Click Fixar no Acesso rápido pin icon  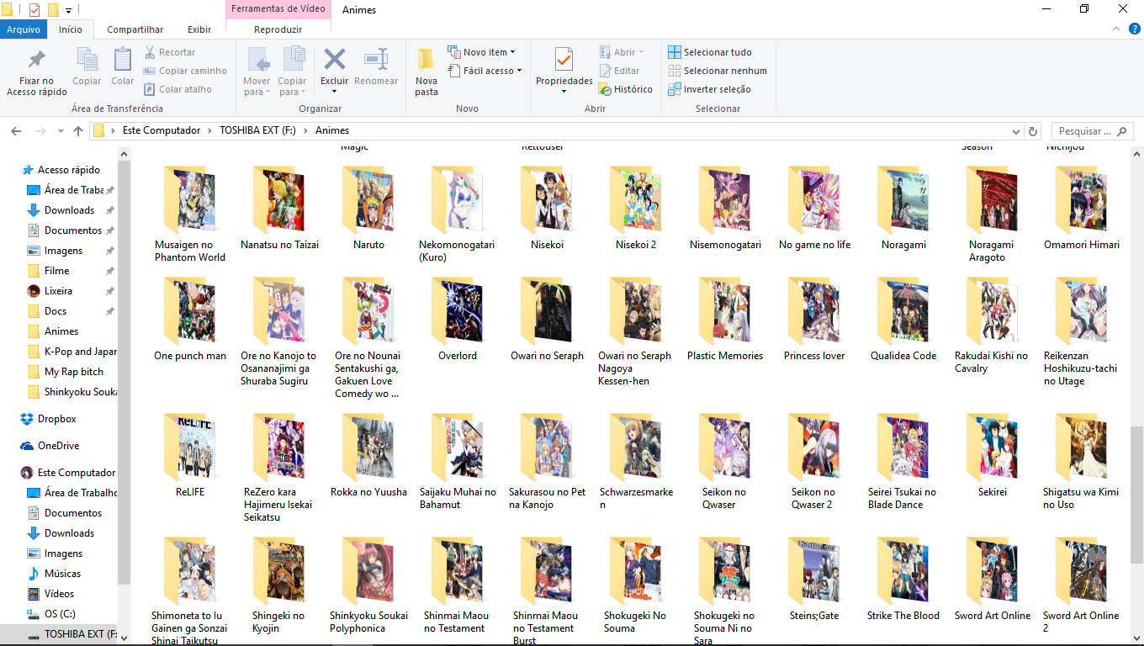click(37, 61)
